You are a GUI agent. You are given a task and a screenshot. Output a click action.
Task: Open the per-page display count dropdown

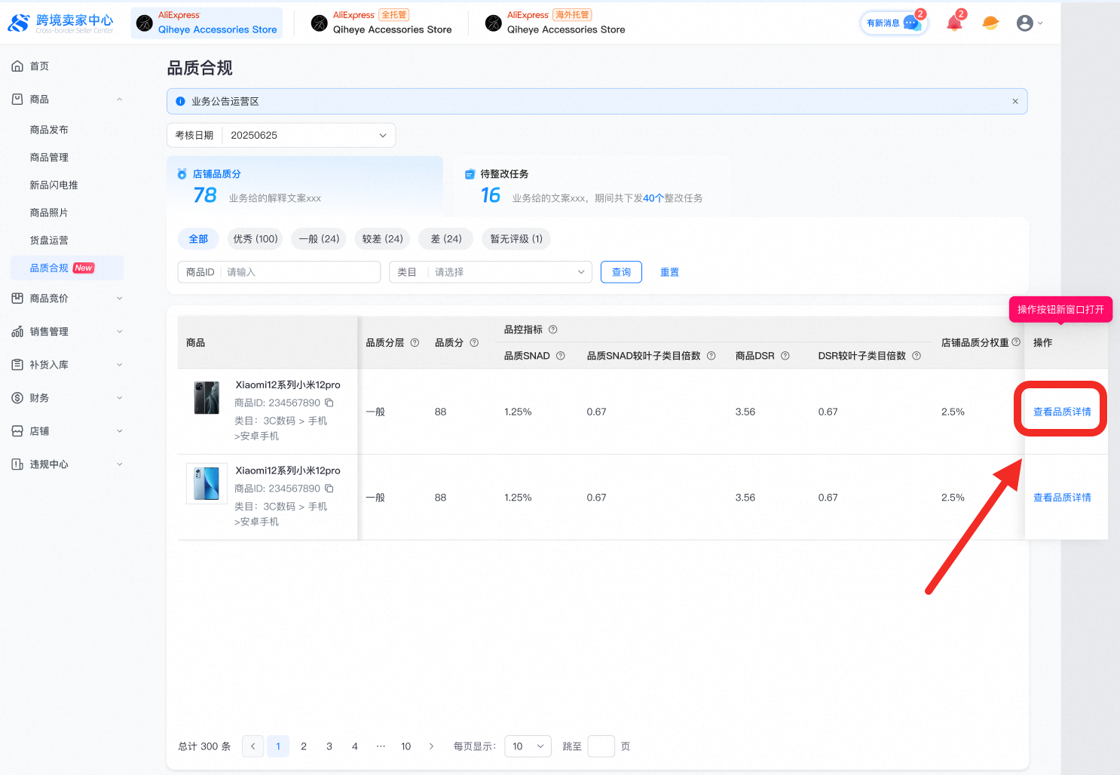point(528,746)
